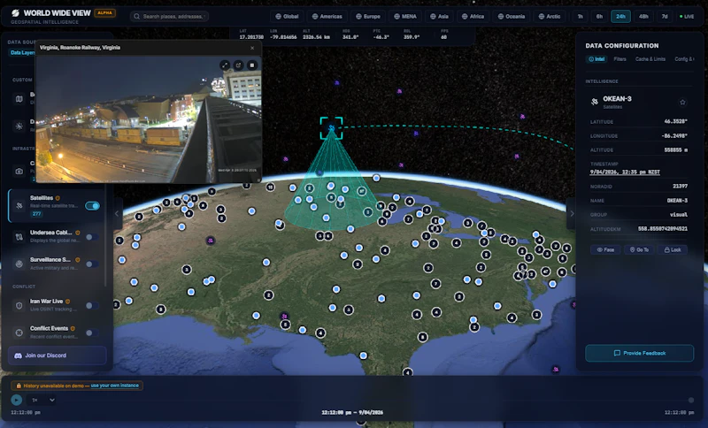The width and height of the screenshot is (708, 428).
Task: Close the Roanoke Railway webcam popup
Action: [252, 48]
